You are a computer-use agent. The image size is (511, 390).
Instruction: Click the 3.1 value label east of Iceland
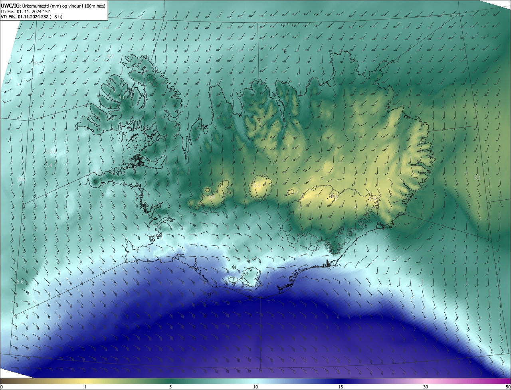coord(477,178)
